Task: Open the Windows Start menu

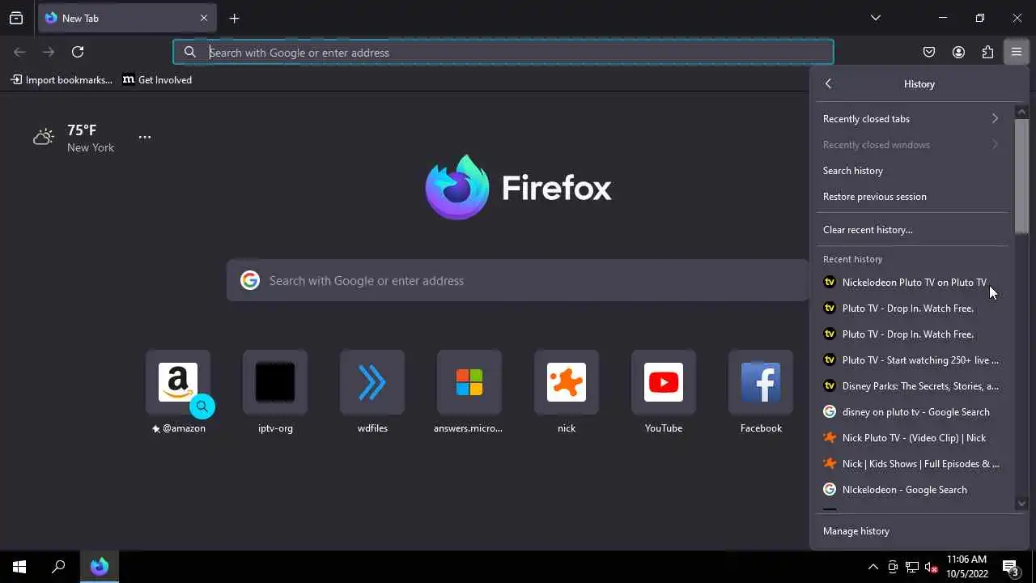Action: [19, 567]
